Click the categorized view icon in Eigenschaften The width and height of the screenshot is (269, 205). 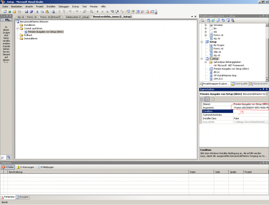pos(202,99)
